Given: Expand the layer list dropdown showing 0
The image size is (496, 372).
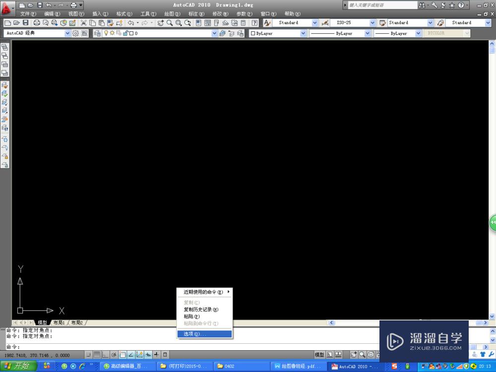Looking at the screenshot, I should 214,33.
